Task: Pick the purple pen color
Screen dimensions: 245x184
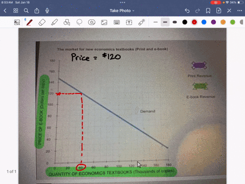Action: click(x=213, y=22)
